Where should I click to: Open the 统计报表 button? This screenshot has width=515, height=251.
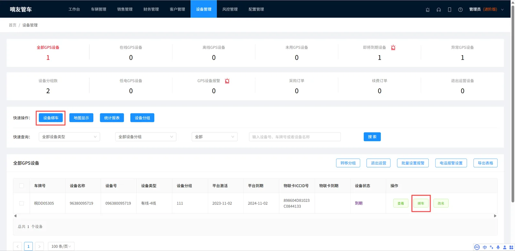pyautogui.click(x=112, y=118)
